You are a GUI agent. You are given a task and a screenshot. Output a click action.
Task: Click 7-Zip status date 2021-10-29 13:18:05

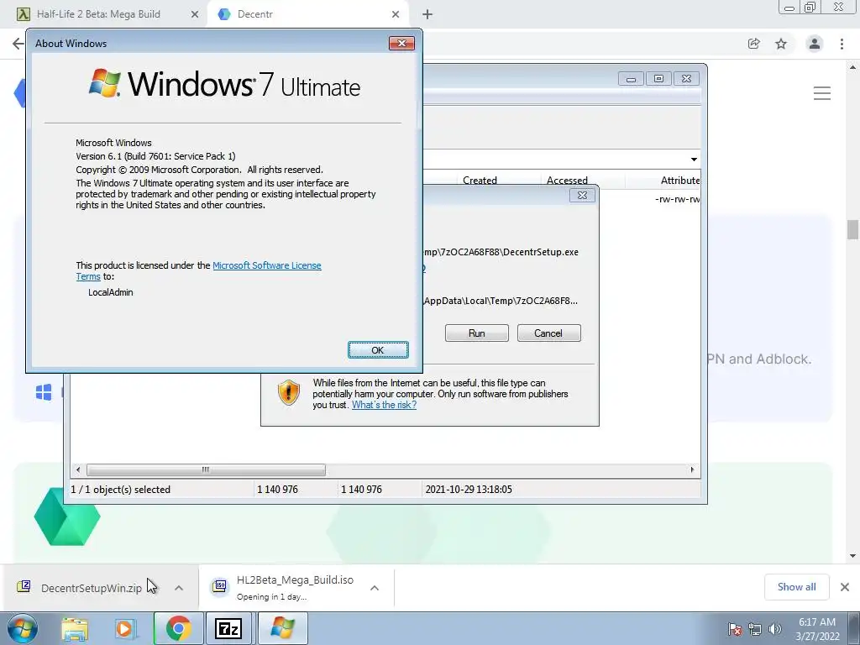pyautogui.click(x=469, y=490)
